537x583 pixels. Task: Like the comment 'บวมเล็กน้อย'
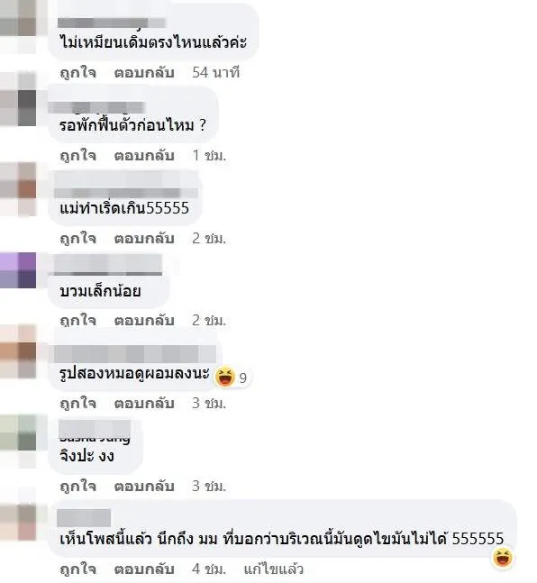click(x=78, y=321)
